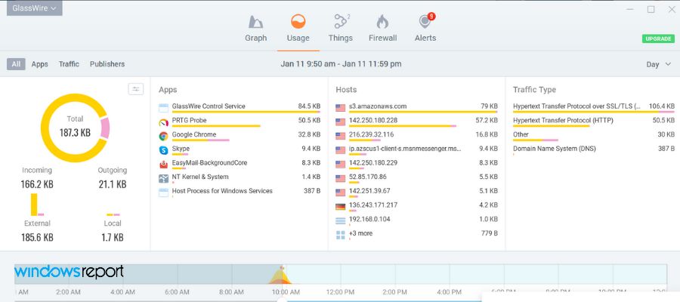Open the Things network devices icon

341,21
